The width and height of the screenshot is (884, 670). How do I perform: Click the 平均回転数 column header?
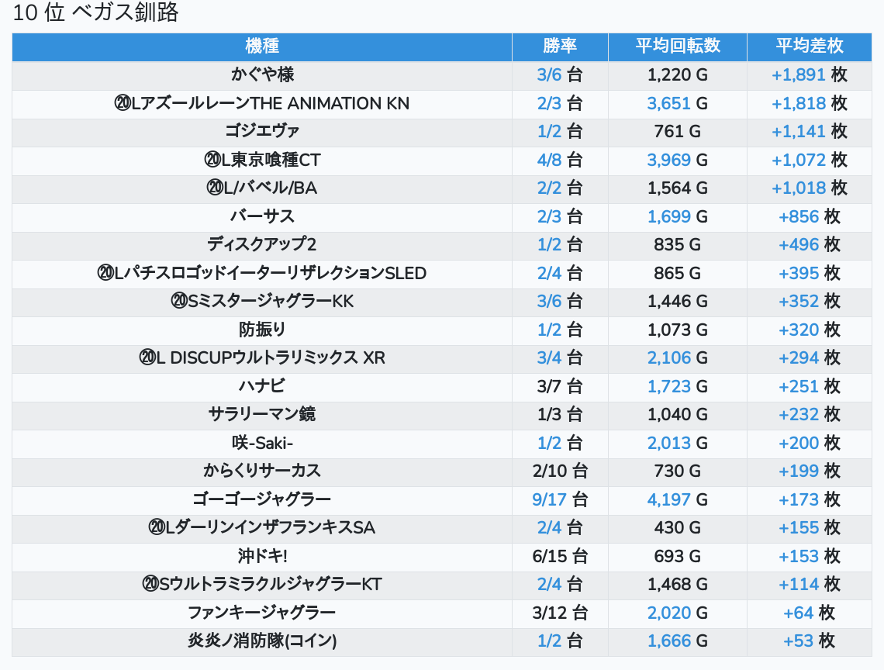click(x=677, y=46)
